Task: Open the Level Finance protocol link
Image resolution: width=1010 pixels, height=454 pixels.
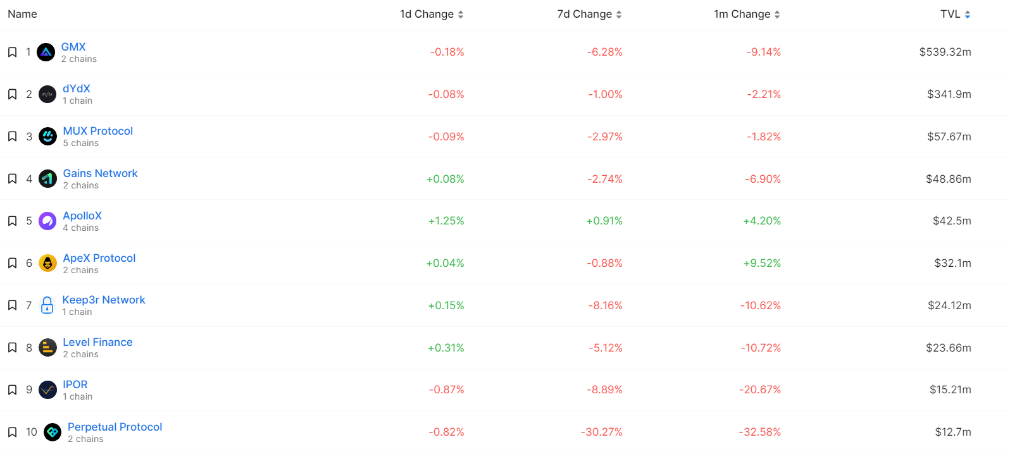Action: 97,342
